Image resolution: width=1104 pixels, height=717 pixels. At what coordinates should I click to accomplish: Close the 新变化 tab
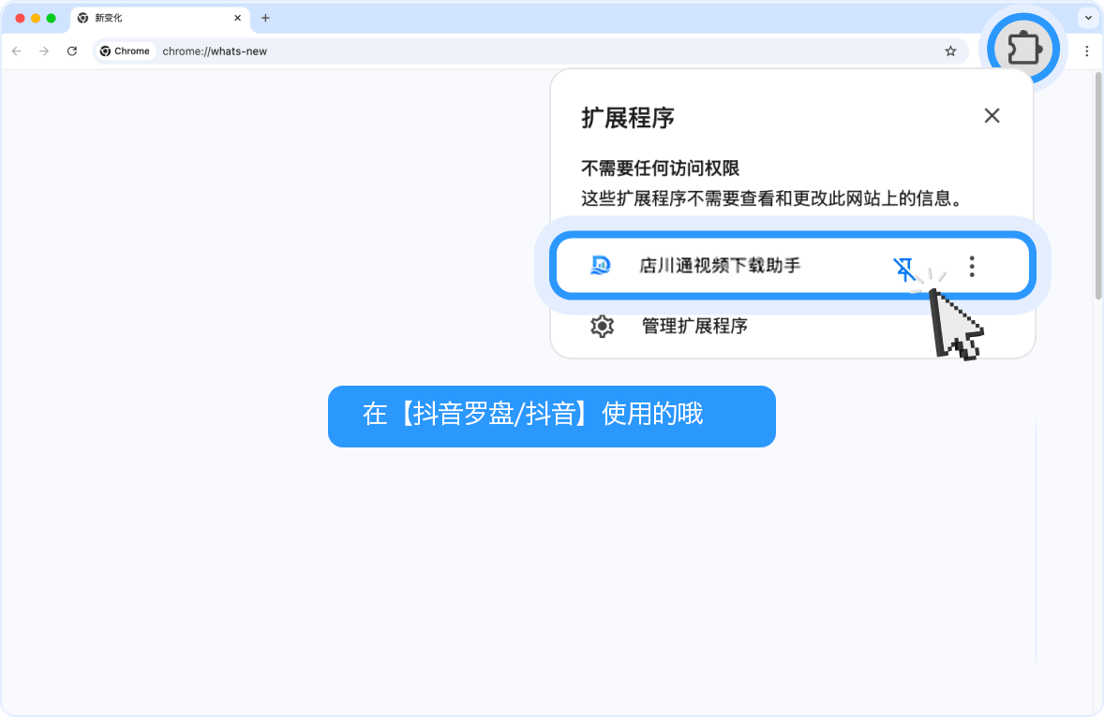(237, 19)
